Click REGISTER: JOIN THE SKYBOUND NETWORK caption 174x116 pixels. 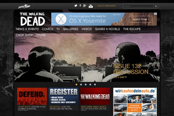(61, 108)
